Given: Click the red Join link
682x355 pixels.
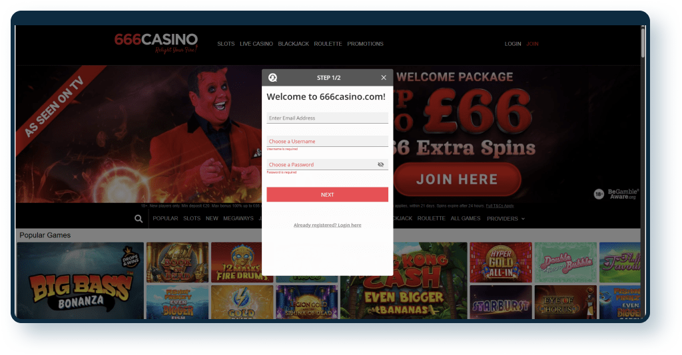Looking at the screenshot, I should tap(532, 44).
